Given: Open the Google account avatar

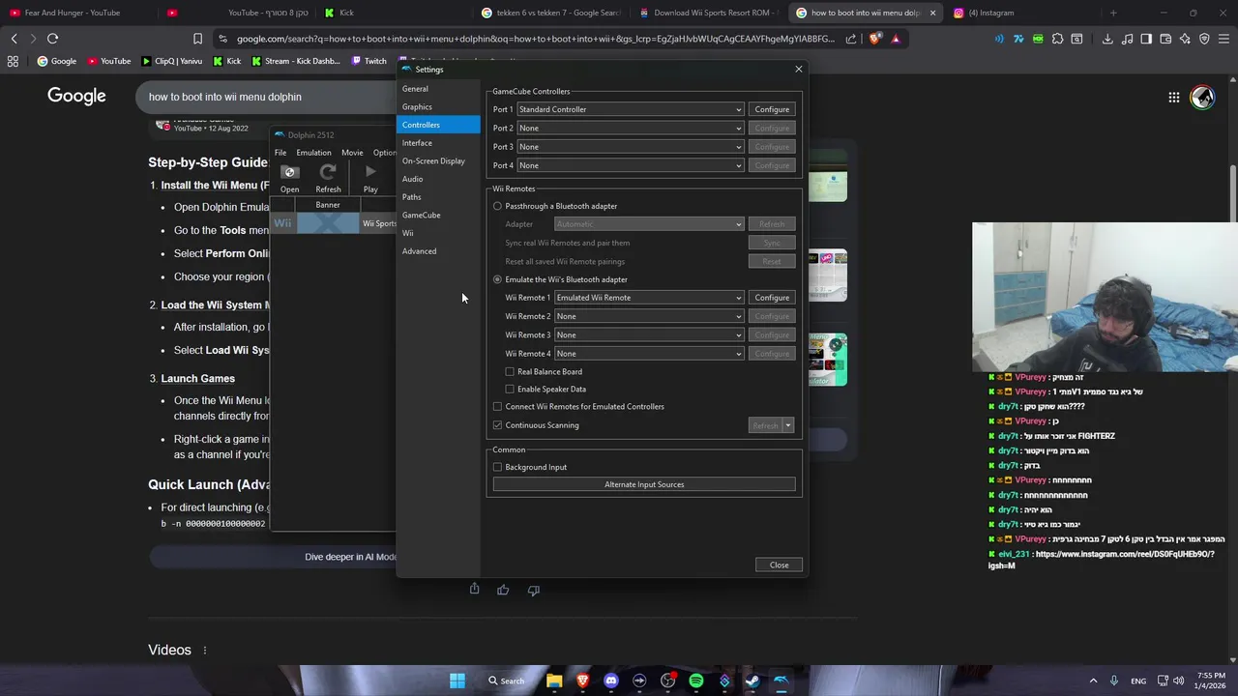Looking at the screenshot, I should [1202, 97].
